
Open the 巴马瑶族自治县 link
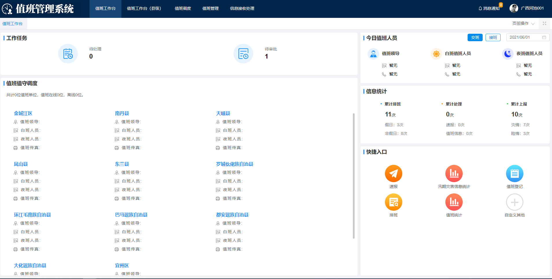click(131, 215)
